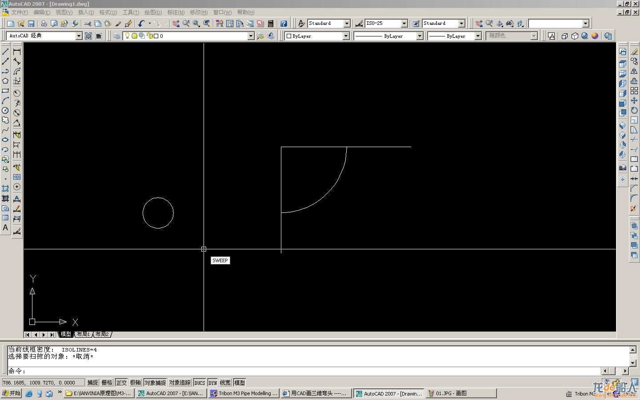Open the ISO-25 dimension style dropdown
The height and width of the screenshot is (400, 640).
coord(404,24)
